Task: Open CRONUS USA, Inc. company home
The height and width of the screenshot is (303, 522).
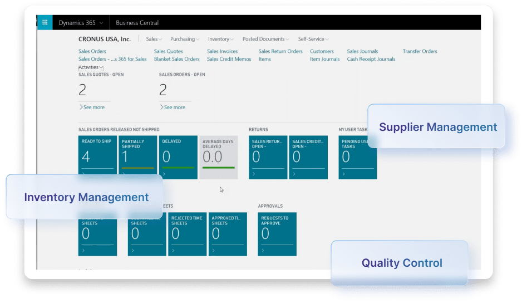Action: tap(105, 39)
